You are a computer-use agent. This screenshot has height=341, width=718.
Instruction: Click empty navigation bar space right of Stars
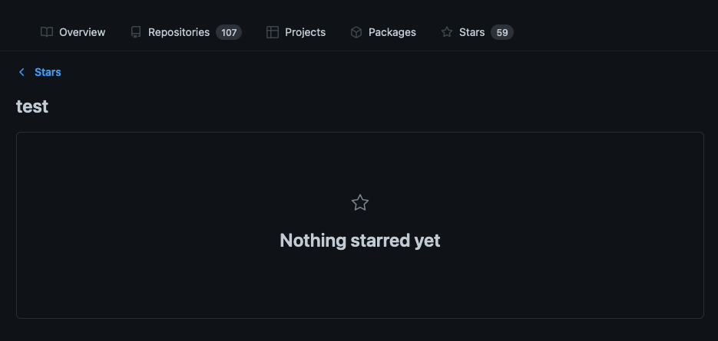(x=614, y=32)
